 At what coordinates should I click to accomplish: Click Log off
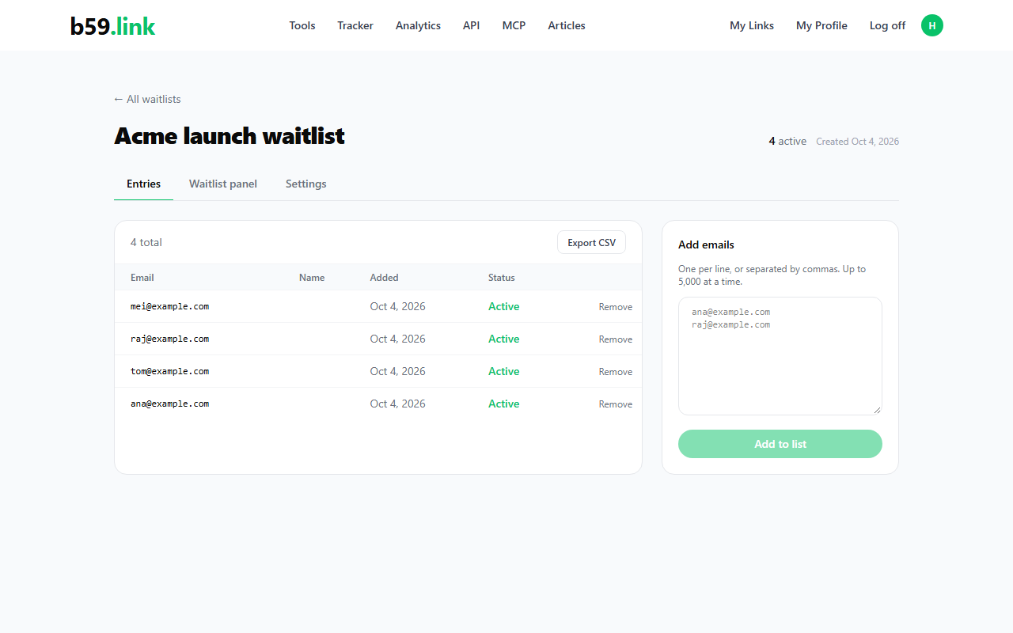click(887, 25)
